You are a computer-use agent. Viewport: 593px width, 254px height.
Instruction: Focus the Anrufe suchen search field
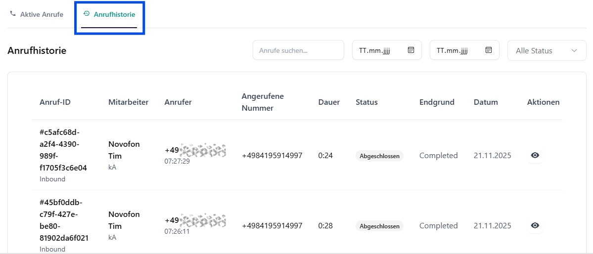[x=298, y=50]
